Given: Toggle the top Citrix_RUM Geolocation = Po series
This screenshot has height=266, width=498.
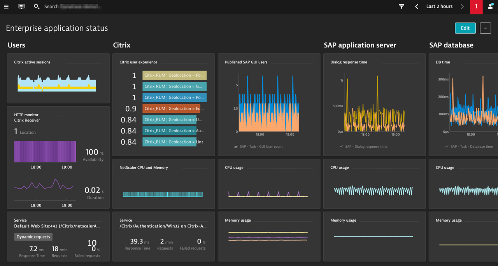Looking at the screenshot, I should click(174, 75).
